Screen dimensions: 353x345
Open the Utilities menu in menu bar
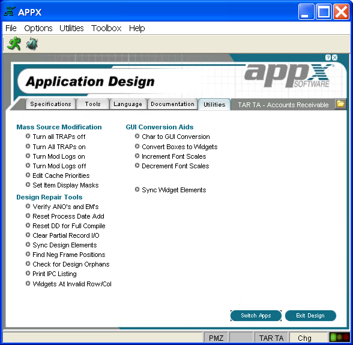[x=71, y=28]
